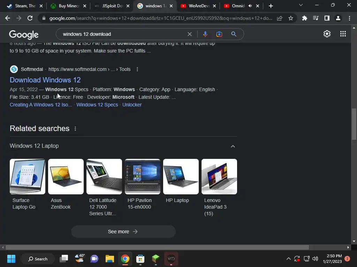Search by image camera icon

(219, 34)
